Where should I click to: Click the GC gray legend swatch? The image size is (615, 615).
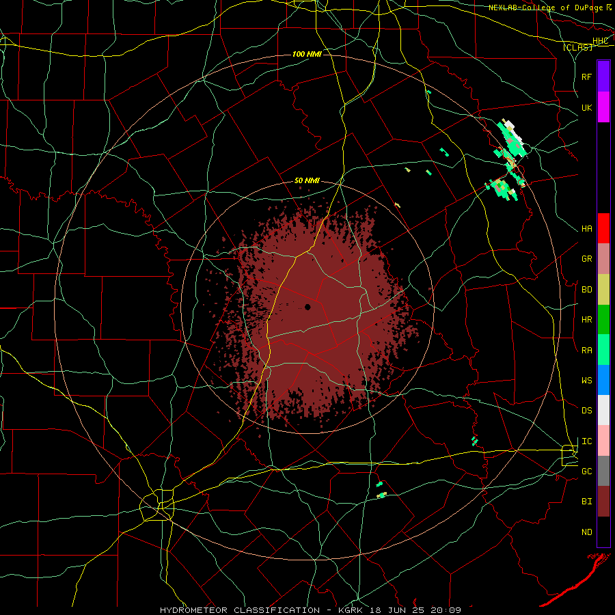pos(603,471)
